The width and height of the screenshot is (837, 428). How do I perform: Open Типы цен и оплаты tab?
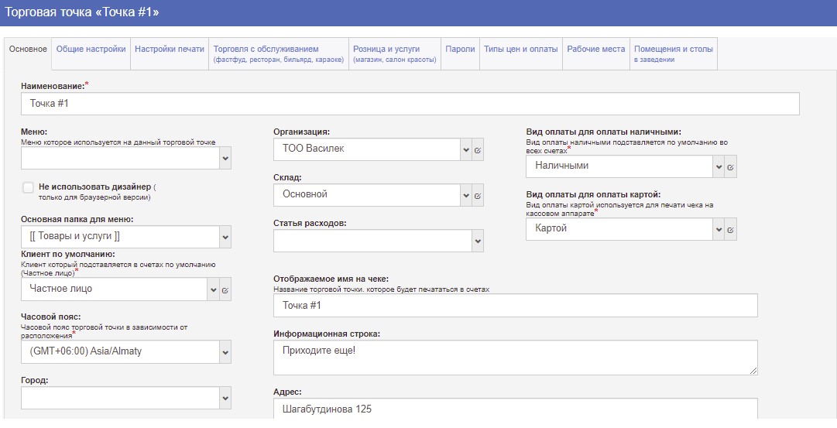[x=520, y=50]
